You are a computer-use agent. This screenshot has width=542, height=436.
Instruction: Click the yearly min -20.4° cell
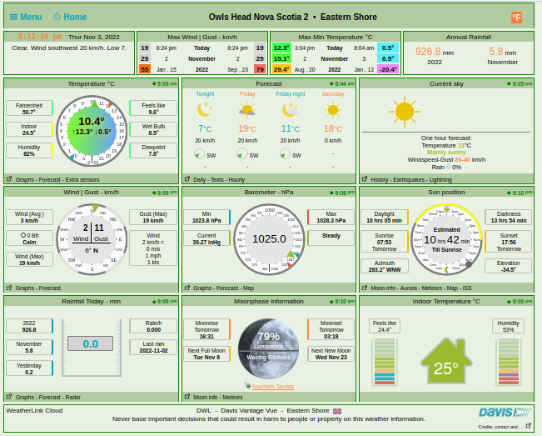coord(388,69)
